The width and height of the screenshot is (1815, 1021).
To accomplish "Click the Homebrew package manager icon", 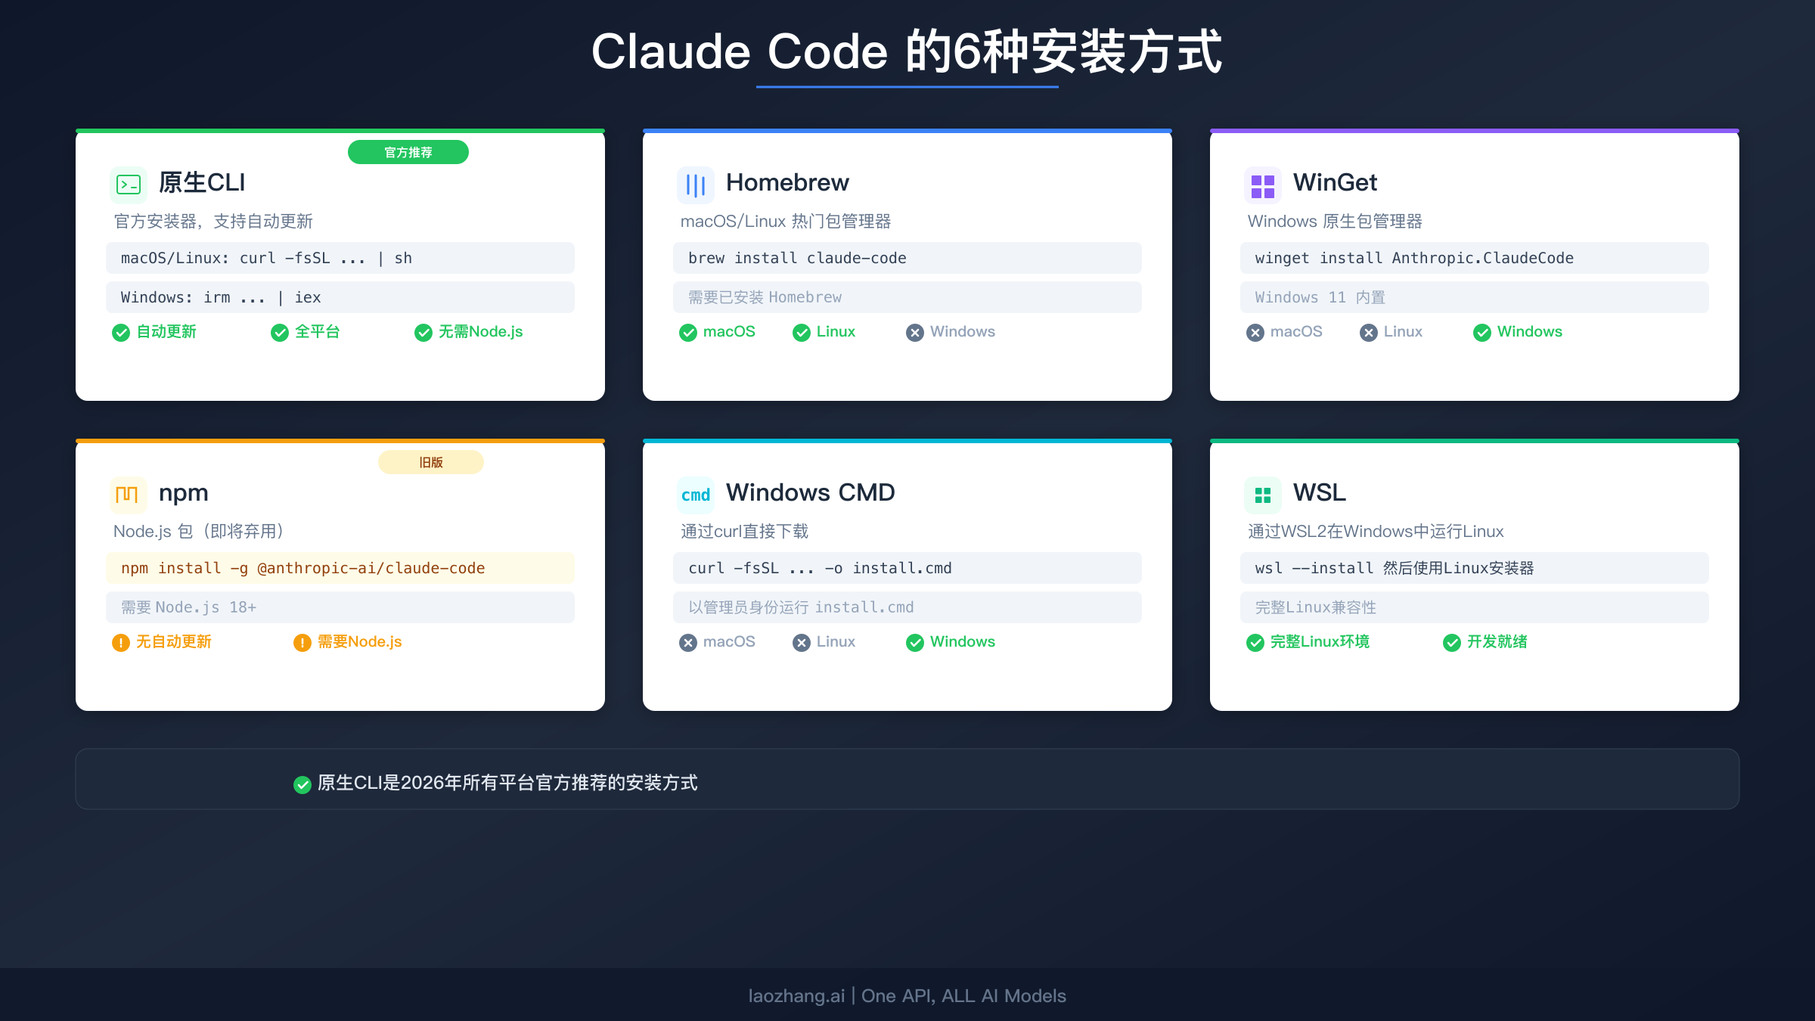I will [696, 184].
